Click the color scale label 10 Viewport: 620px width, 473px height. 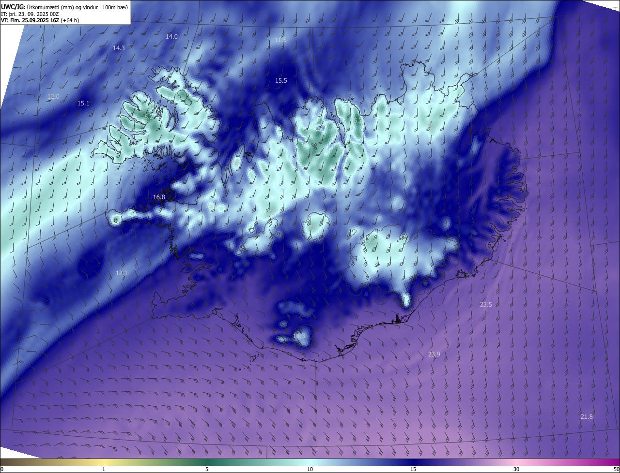pyautogui.click(x=310, y=470)
